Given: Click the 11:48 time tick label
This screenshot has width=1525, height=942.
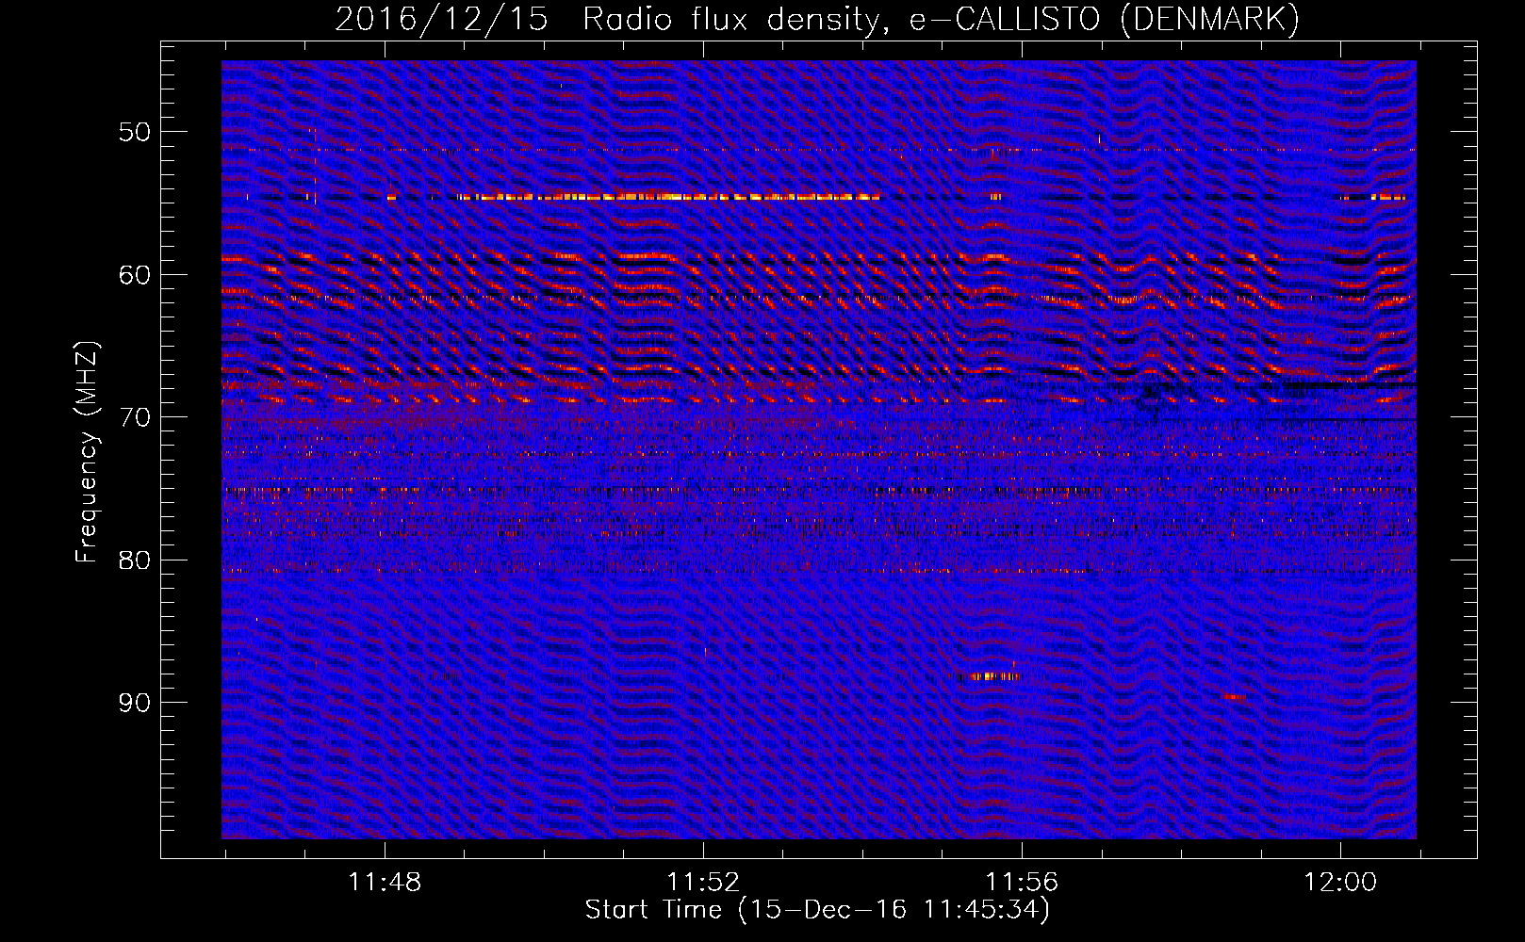Looking at the screenshot, I should coord(385,883).
